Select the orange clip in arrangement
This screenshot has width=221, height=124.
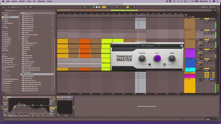coord(85,44)
